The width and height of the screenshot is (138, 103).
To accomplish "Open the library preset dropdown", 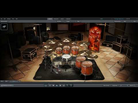I will pos(129,19).
